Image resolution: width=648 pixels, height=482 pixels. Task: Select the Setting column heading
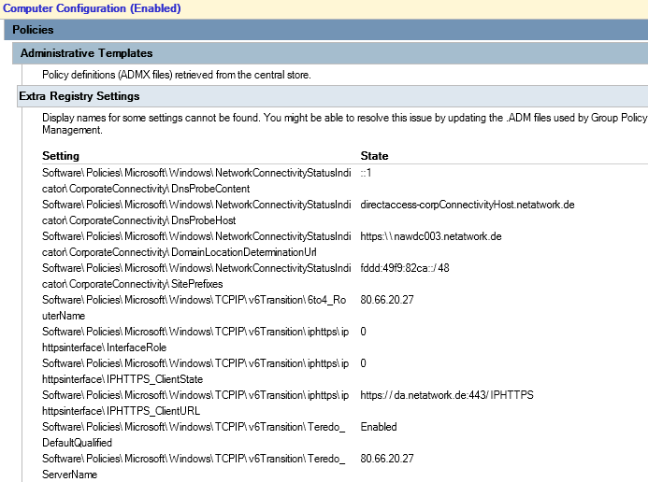click(61, 156)
